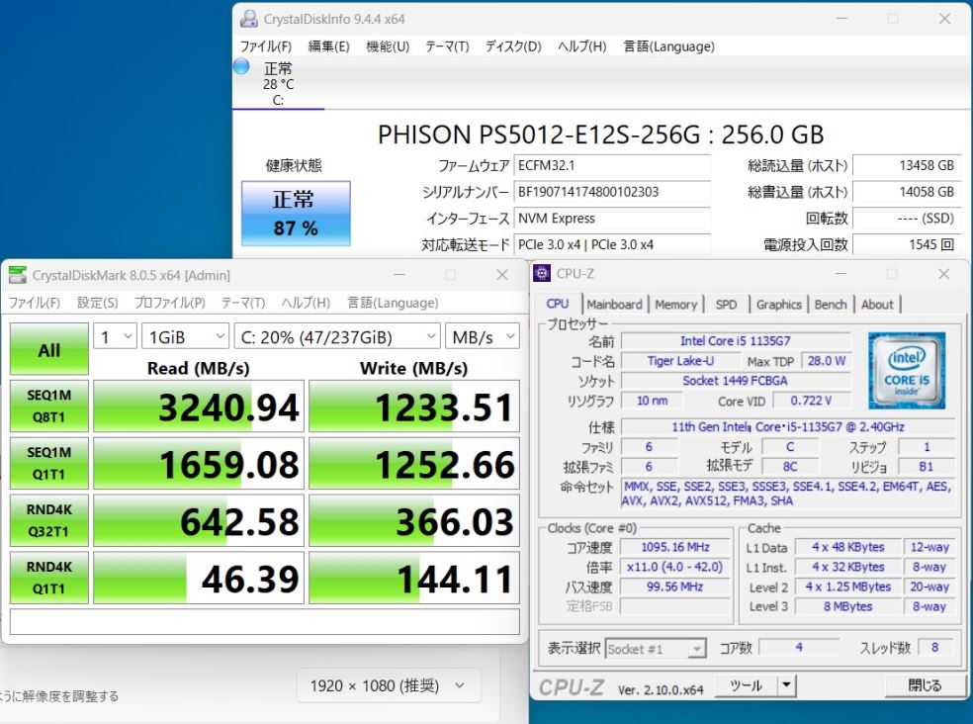Screen dimensions: 973x724
Task: Open 編集(E) menu in CrystalDiskInfo
Action: pyautogui.click(x=329, y=46)
